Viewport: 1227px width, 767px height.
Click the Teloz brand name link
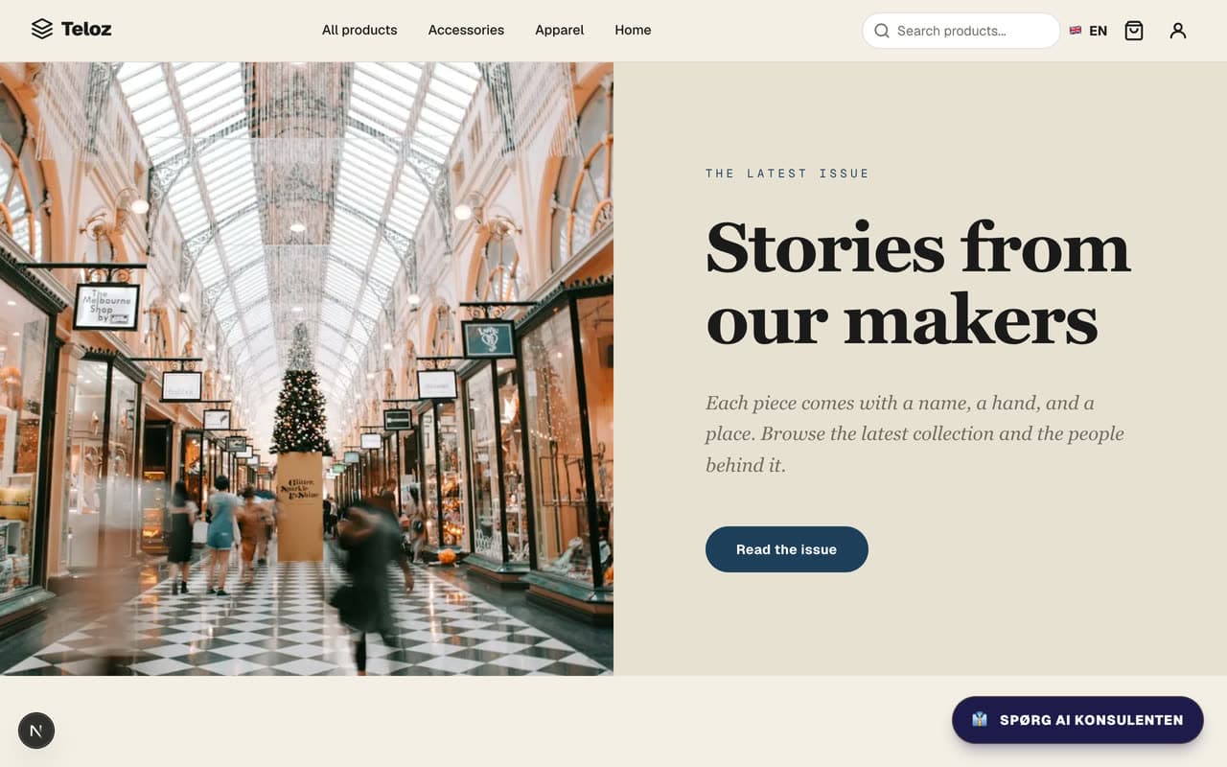[86, 29]
